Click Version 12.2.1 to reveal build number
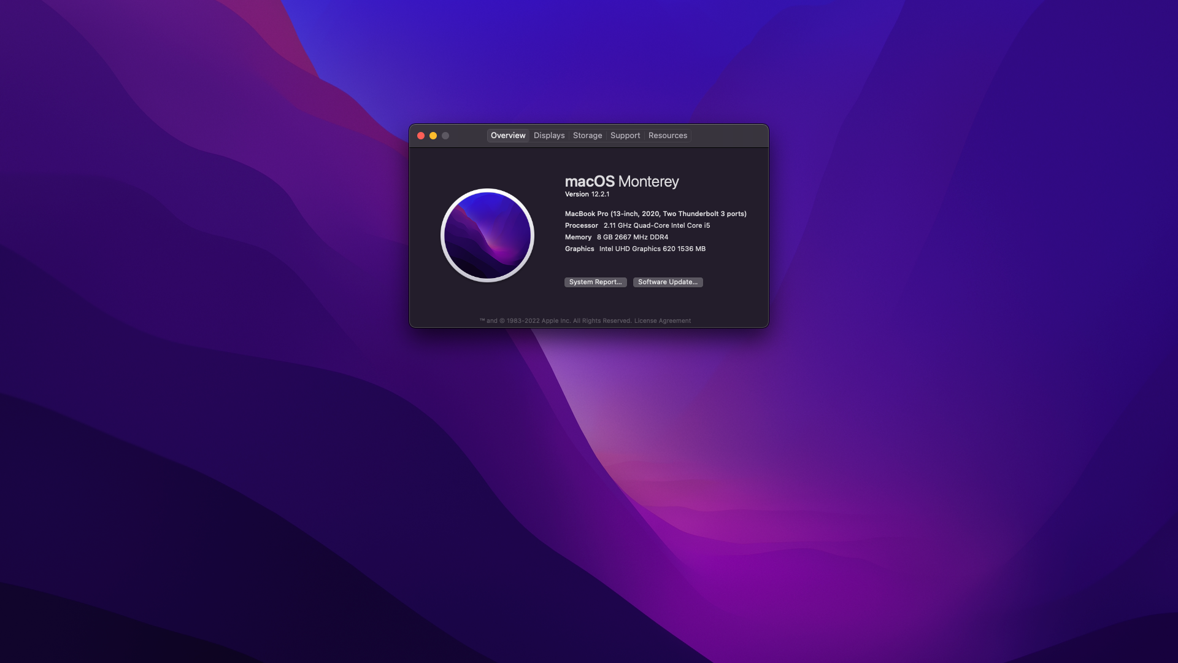The image size is (1178, 663). pyautogui.click(x=587, y=194)
